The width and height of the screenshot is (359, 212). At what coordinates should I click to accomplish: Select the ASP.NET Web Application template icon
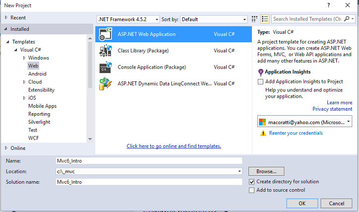point(106,34)
